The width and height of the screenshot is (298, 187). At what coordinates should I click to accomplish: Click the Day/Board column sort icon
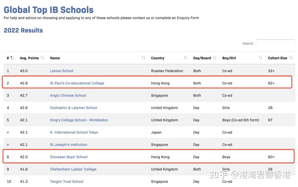pos(215,58)
